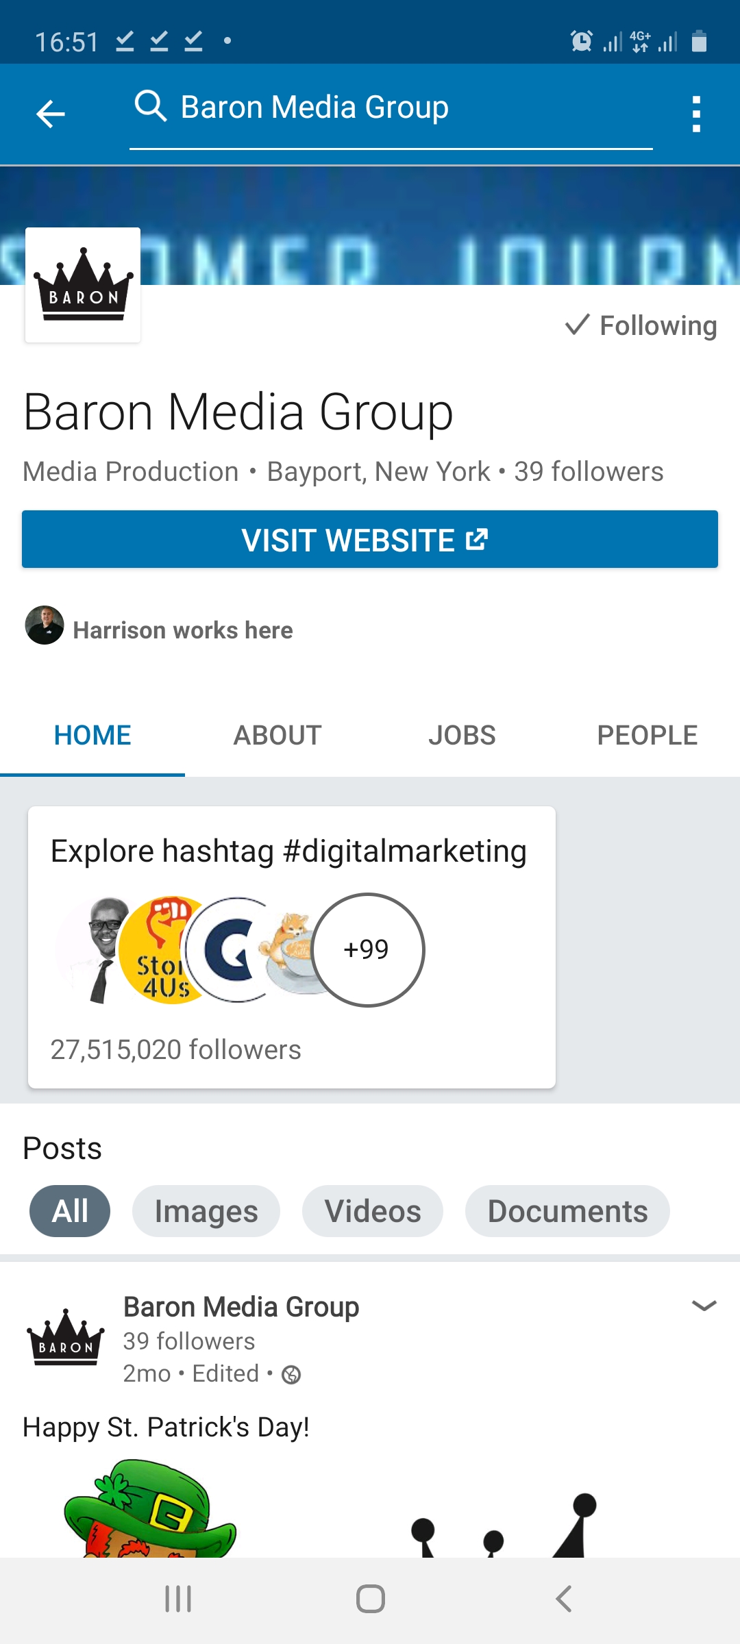The height and width of the screenshot is (1644, 740).
Task: Select the All posts filter
Action: pyautogui.click(x=70, y=1211)
